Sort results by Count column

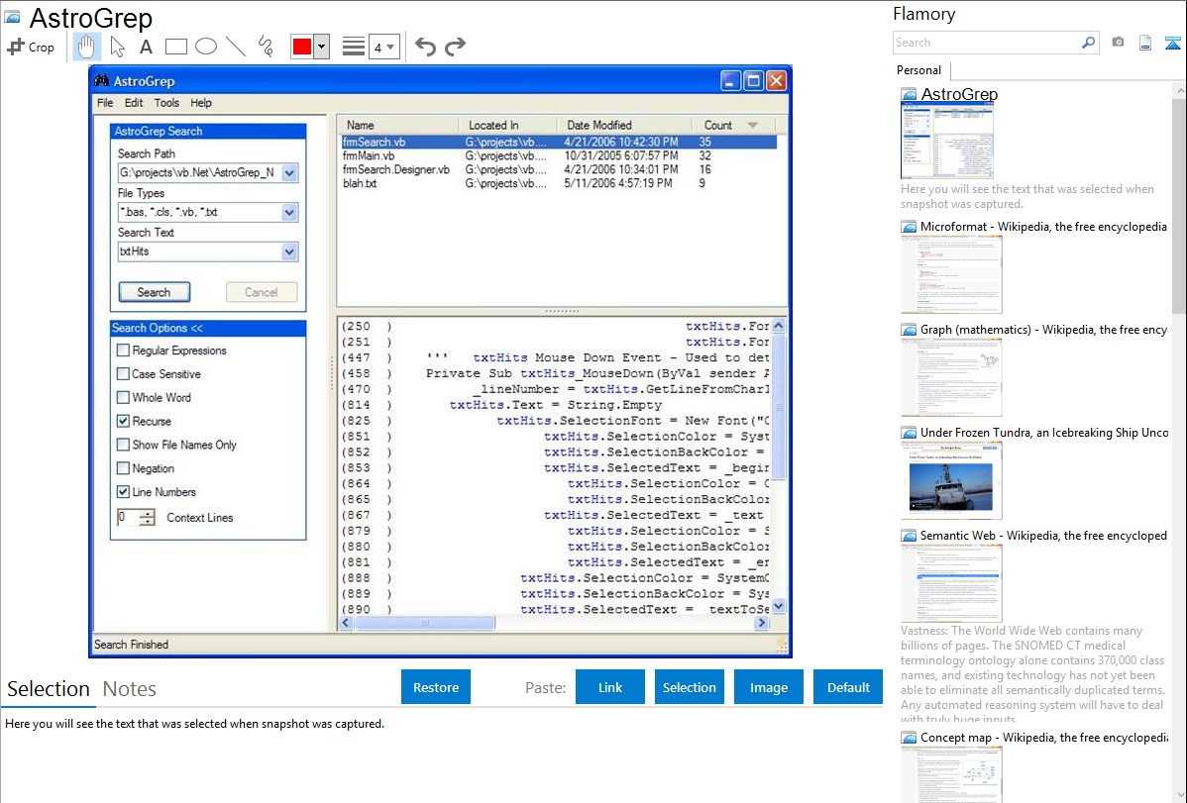pyautogui.click(x=733, y=125)
